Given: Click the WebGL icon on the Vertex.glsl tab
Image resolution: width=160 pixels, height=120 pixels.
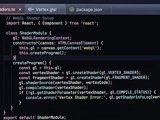Looking at the screenshot, I should click(x=31, y=9).
